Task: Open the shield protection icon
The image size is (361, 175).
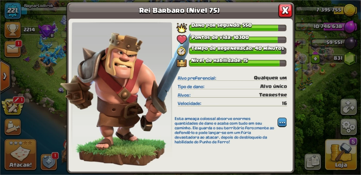Action: coord(49,162)
